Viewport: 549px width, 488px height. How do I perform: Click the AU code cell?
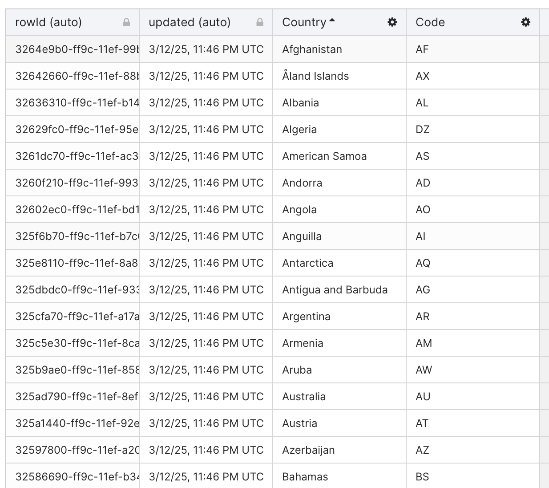423,397
